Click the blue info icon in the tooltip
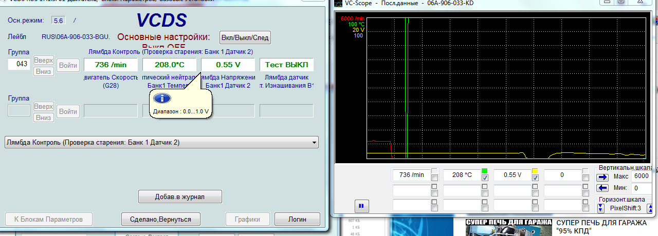This screenshot has width=658, height=236. pyautogui.click(x=162, y=98)
